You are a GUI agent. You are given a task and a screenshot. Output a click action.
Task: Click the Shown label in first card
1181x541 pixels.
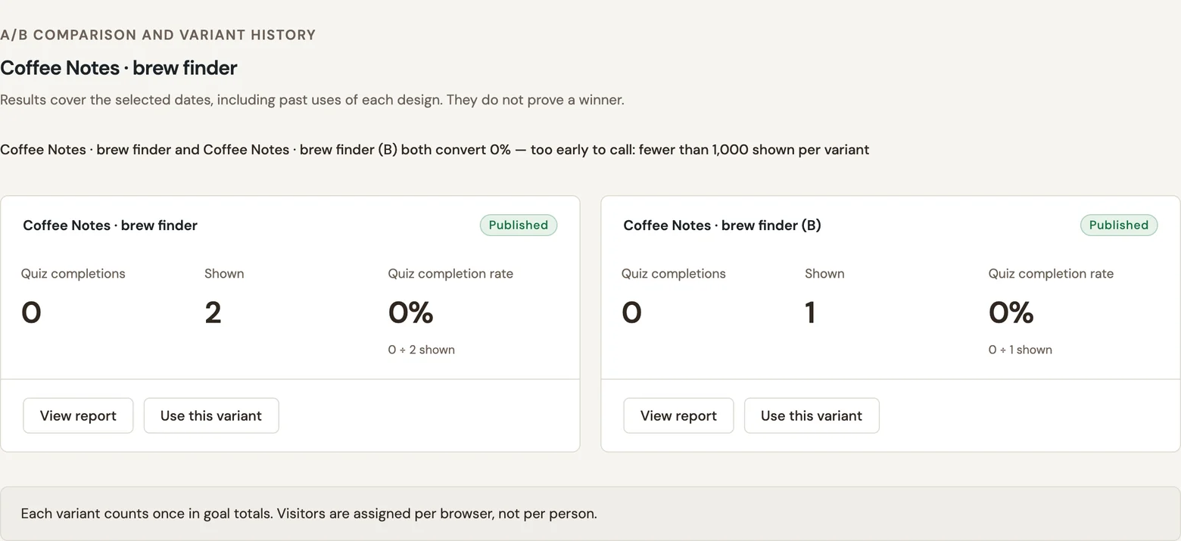(x=224, y=274)
